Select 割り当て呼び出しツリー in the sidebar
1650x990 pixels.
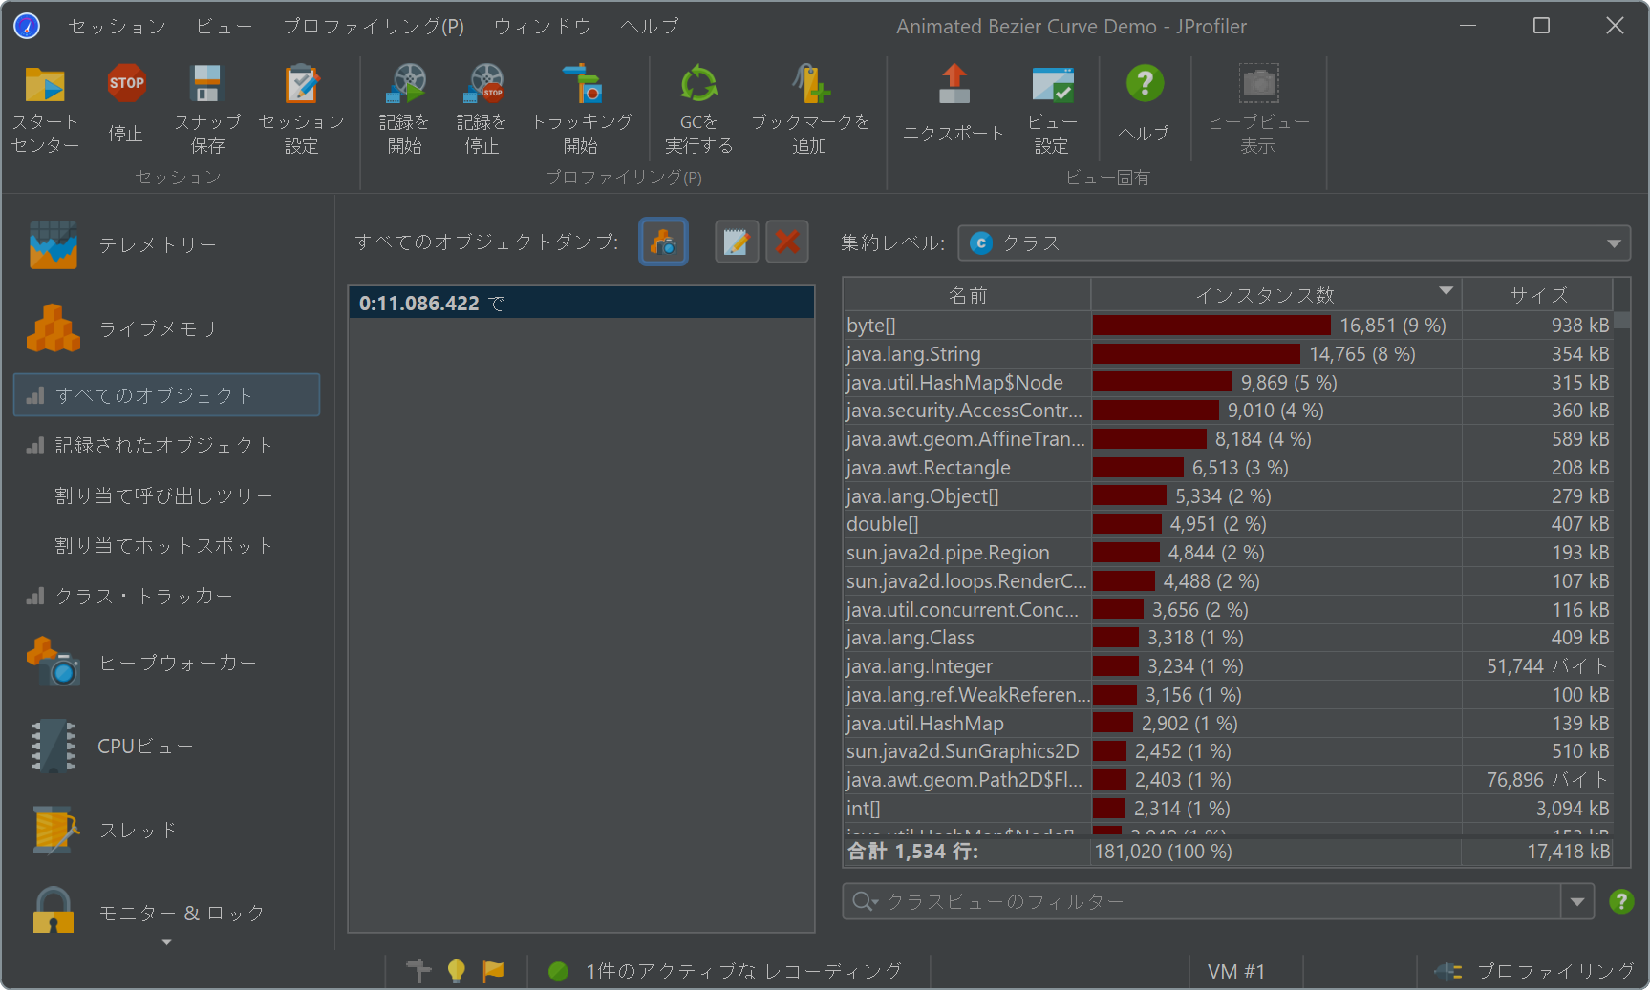point(166,495)
